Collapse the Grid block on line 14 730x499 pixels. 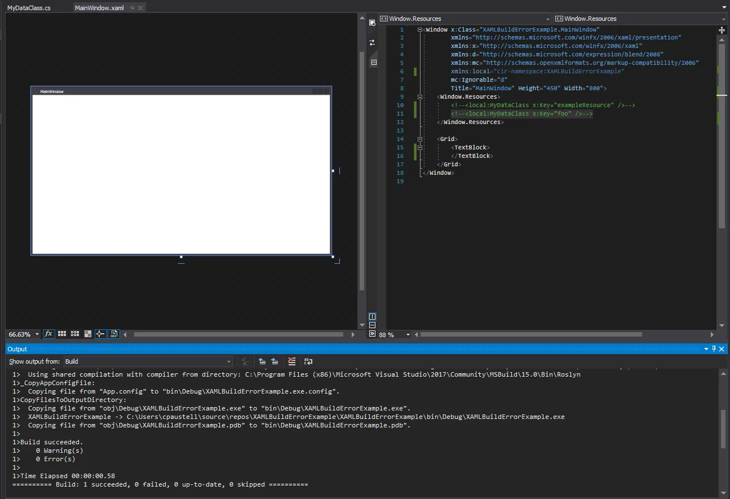coord(420,139)
